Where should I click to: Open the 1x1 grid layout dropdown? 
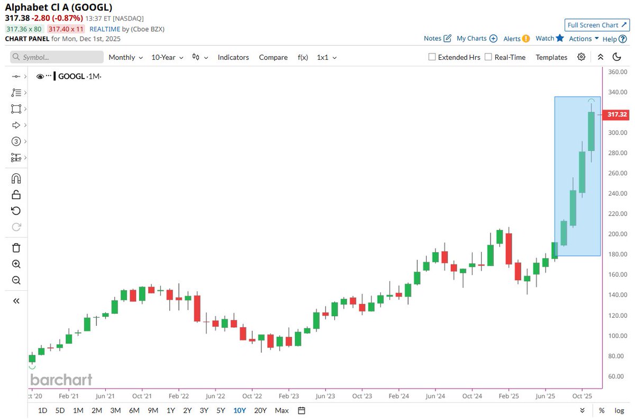pyautogui.click(x=326, y=57)
